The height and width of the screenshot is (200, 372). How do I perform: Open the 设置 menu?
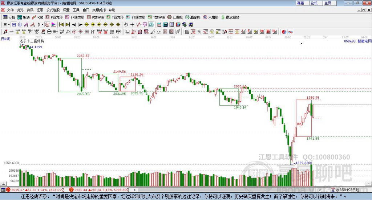[66, 10]
